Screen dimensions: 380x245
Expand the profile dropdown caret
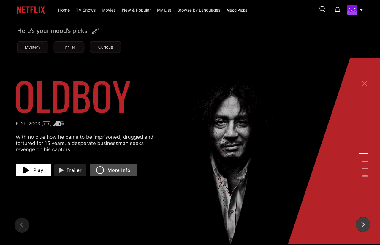(x=361, y=10)
